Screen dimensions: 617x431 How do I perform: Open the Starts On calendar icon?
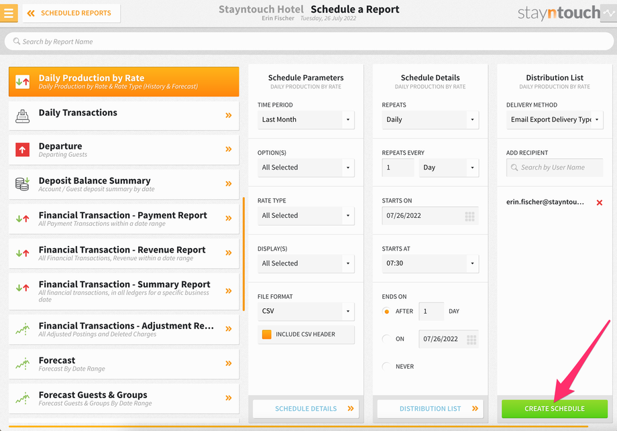click(x=469, y=216)
